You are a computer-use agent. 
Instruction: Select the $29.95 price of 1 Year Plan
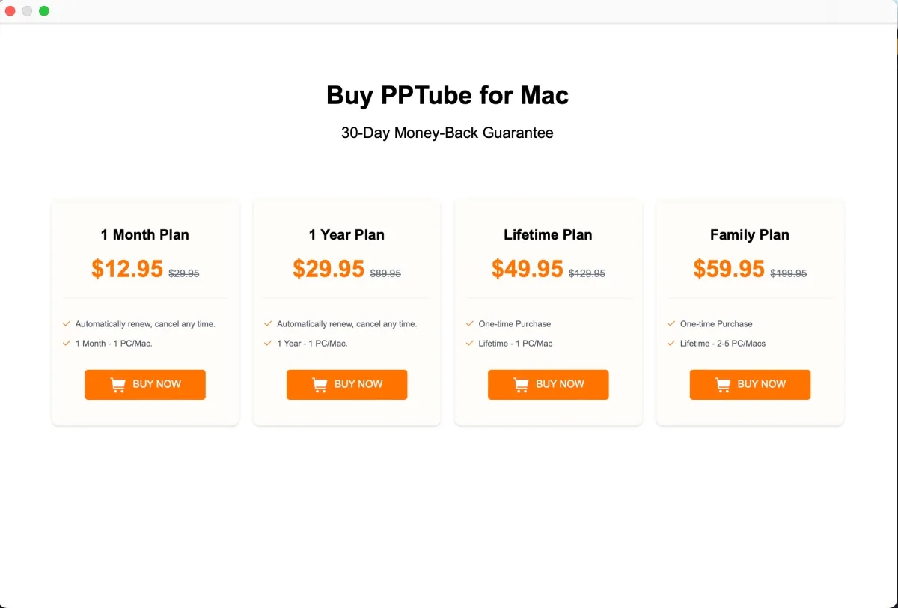tap(329, 269)
